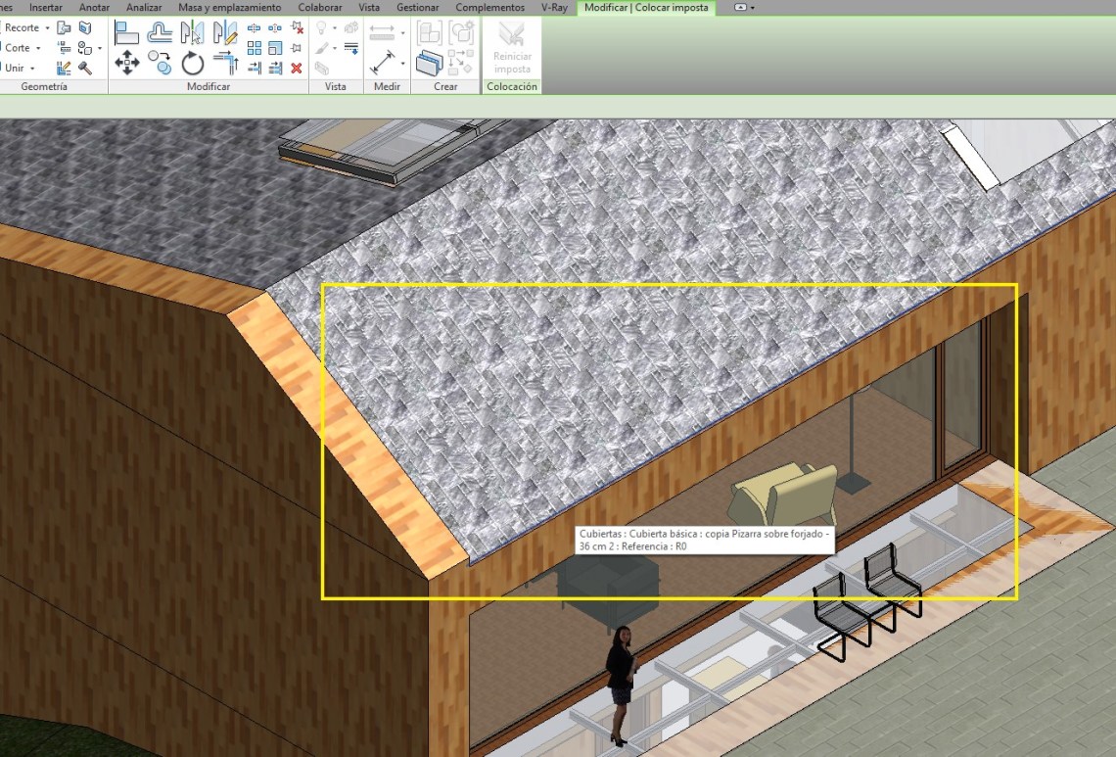
Task: Switch to the Vista ribbon tab
Action: pos(369,8)
